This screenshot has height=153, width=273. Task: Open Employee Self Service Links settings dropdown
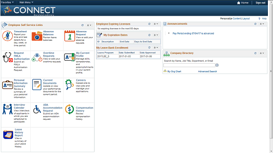[89, 25]
